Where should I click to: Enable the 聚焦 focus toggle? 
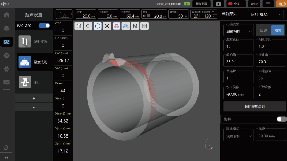click(x=281, y=119)
